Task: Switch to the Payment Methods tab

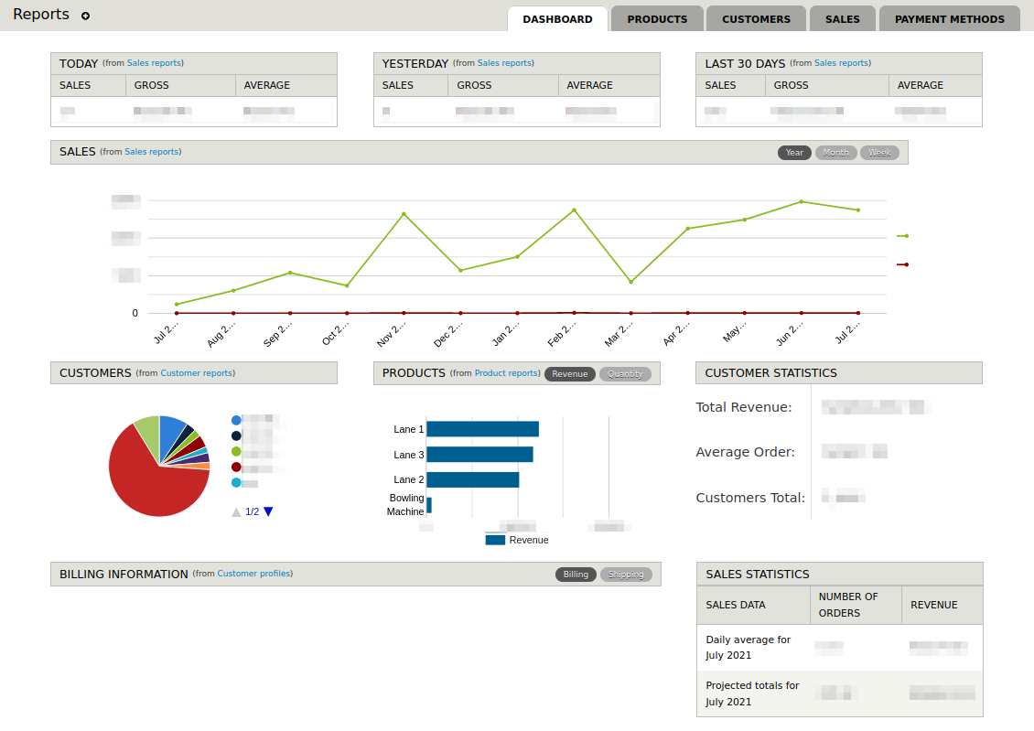Action: (949, 19)
